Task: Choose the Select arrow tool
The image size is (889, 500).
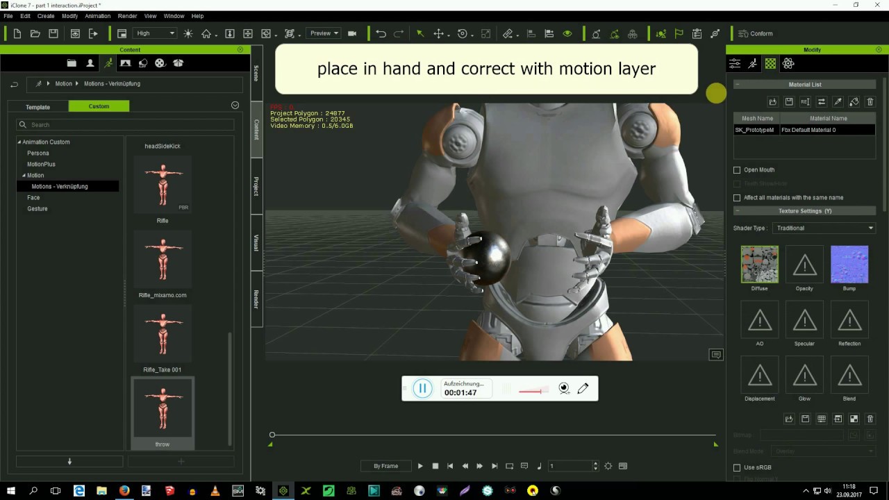Action: tap(419, 33)
